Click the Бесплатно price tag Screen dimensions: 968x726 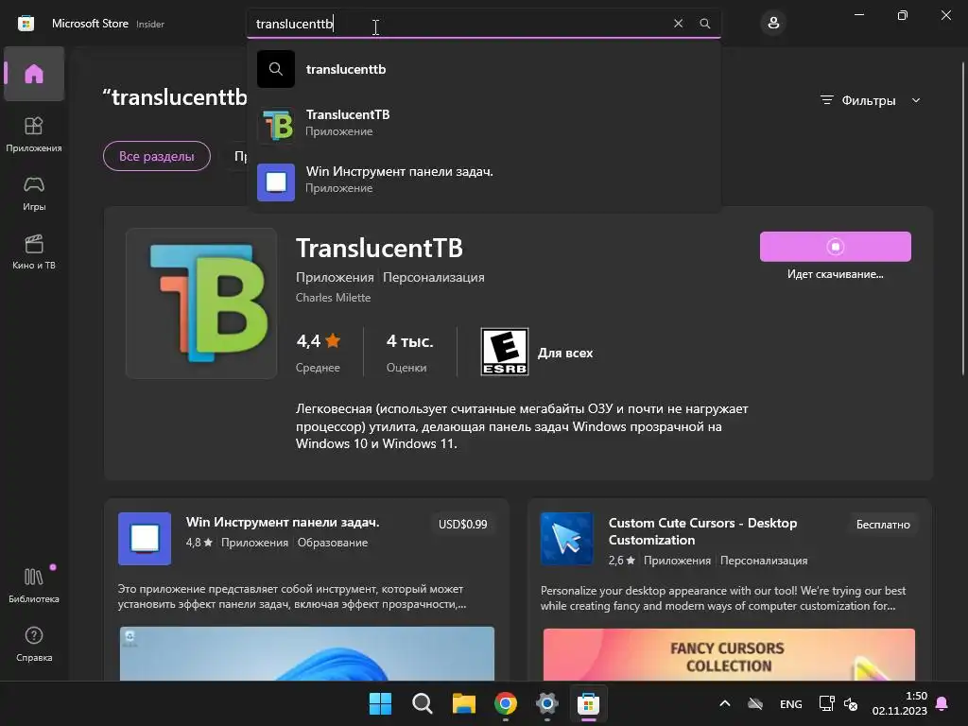click(x=883, y=524)
